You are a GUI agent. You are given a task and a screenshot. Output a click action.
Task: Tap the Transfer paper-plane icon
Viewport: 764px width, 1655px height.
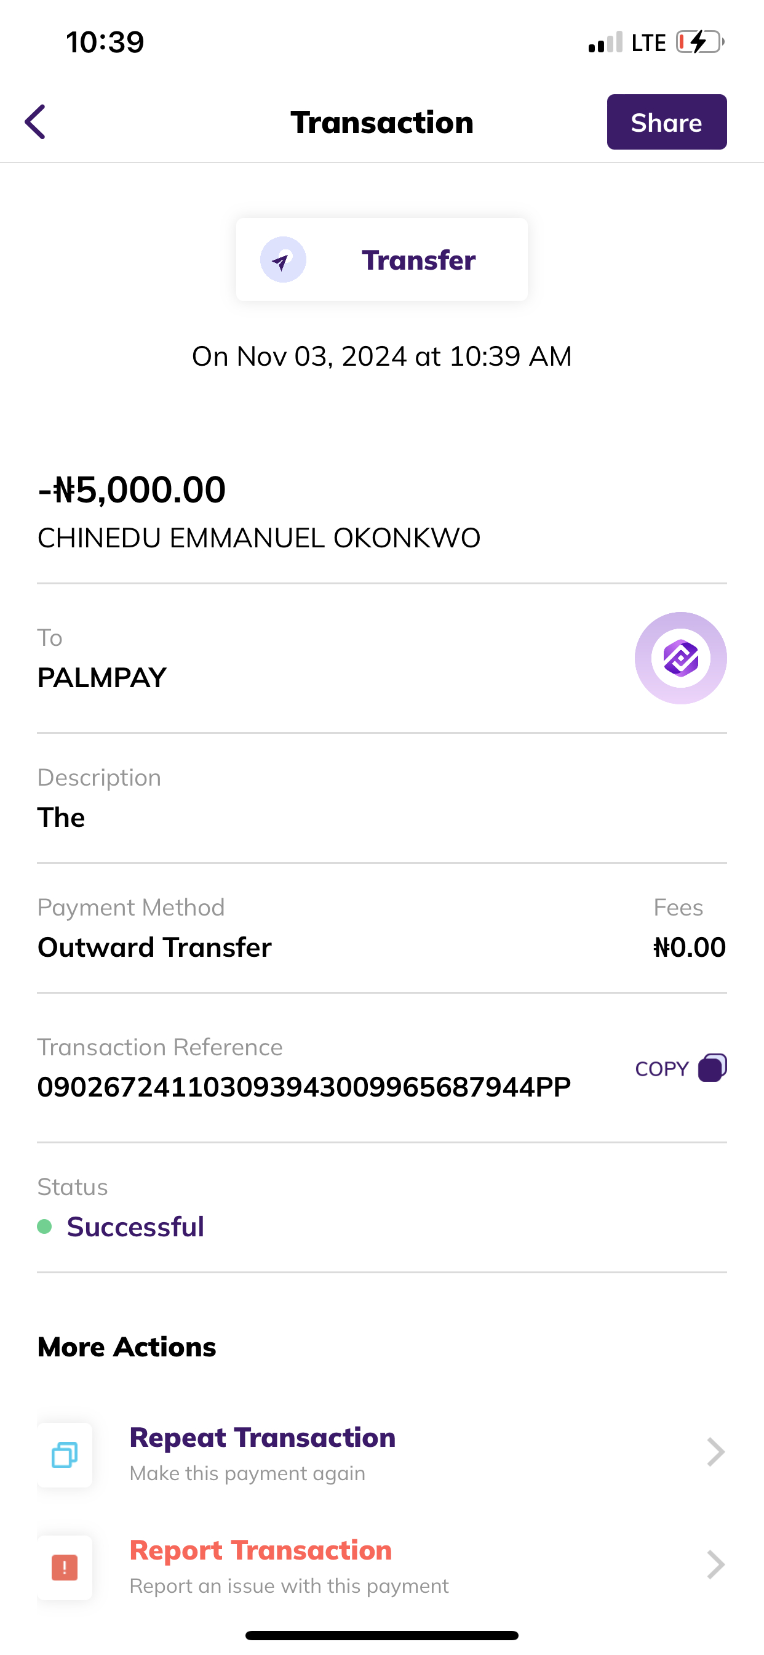(x=282, y=260)
